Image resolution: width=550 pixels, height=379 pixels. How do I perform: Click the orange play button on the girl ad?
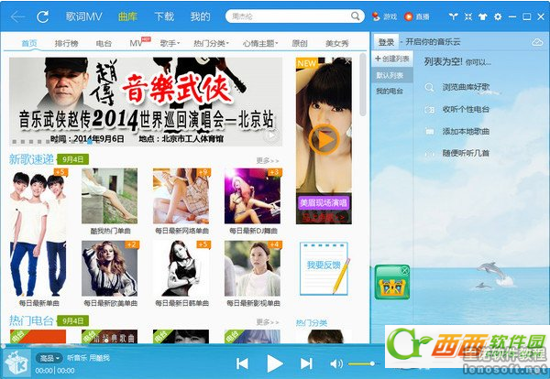point(324,139)
